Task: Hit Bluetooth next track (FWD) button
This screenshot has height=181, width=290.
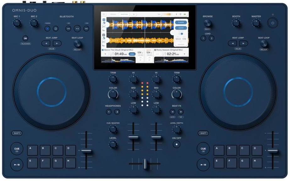Action: coord(86,29)
